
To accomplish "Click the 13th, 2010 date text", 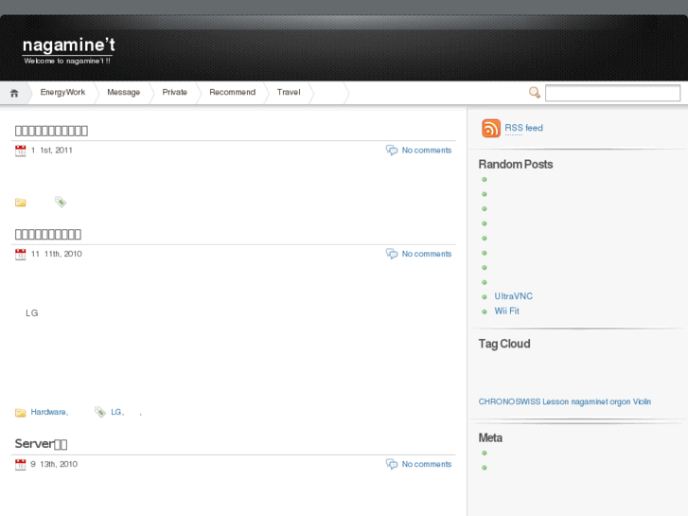I will [x=54, y=464].
